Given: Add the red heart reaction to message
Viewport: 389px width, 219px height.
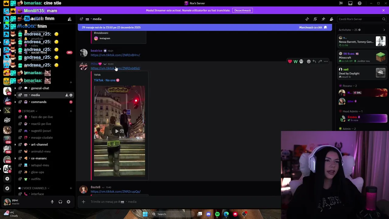Looking at the screenshot, I should [290, 61].
